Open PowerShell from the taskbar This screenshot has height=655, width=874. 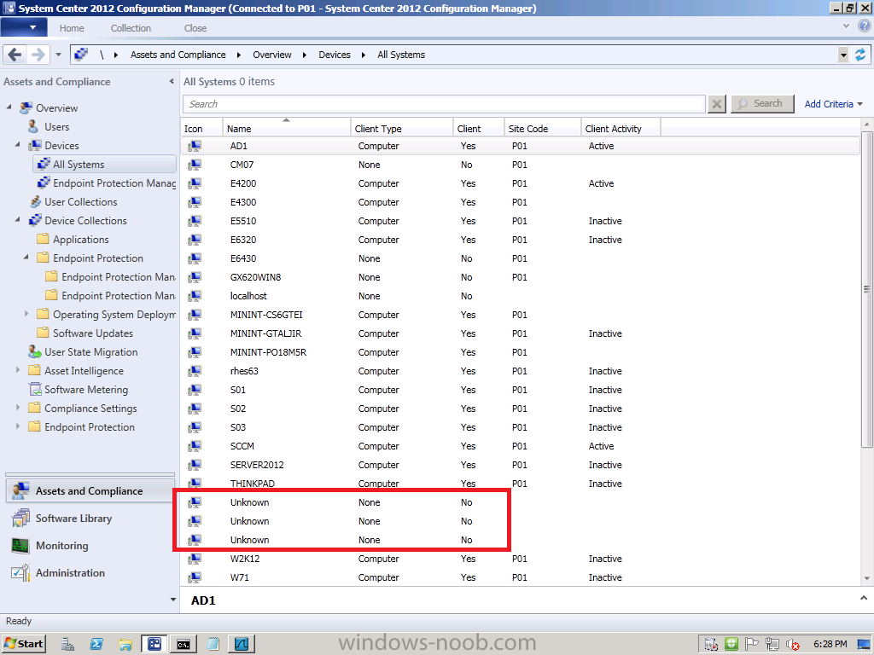(96, 645)
